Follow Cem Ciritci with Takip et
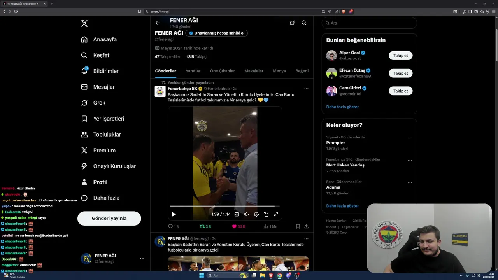498x280 pixels. [x=400, y=91]
